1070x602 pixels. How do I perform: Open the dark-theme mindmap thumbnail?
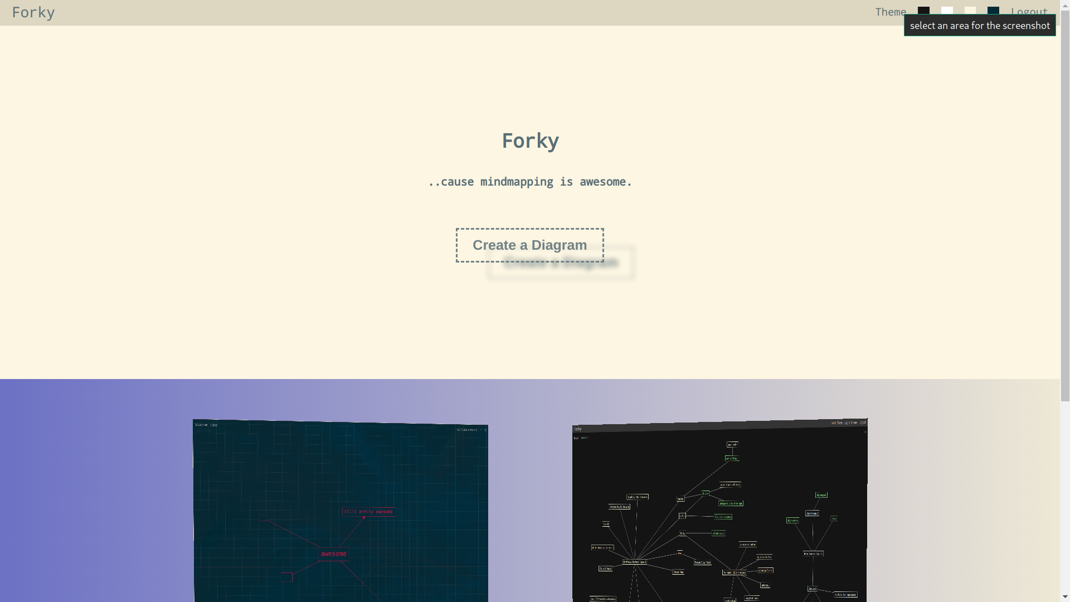pos(719,510)
